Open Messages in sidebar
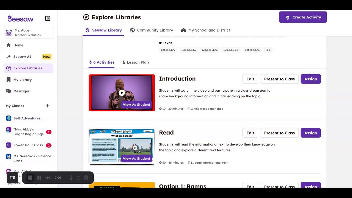 tap(29, 91)
